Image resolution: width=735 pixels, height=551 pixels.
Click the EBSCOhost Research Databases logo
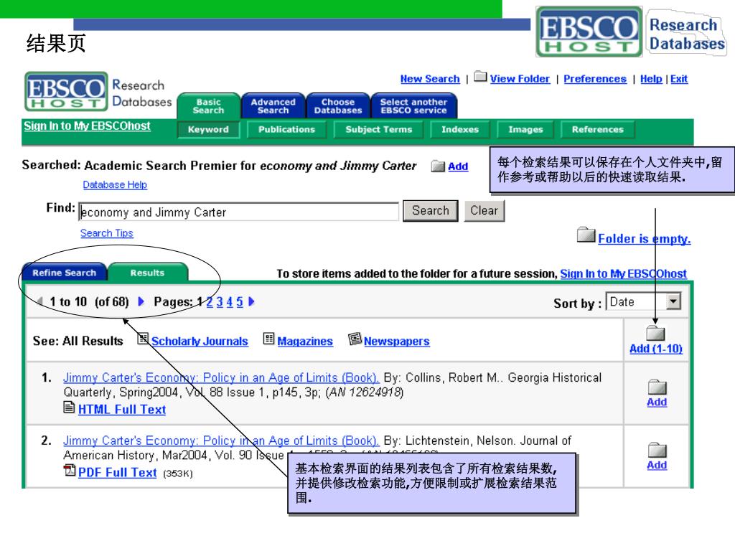pos(98,91)
